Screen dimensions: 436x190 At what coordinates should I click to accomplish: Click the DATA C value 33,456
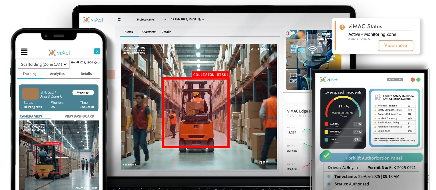[x=292, y=169]
